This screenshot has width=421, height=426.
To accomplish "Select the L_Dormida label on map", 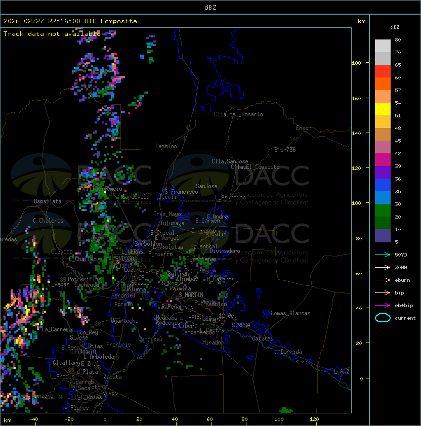I will pyautogui.click(x=288, y=352).
